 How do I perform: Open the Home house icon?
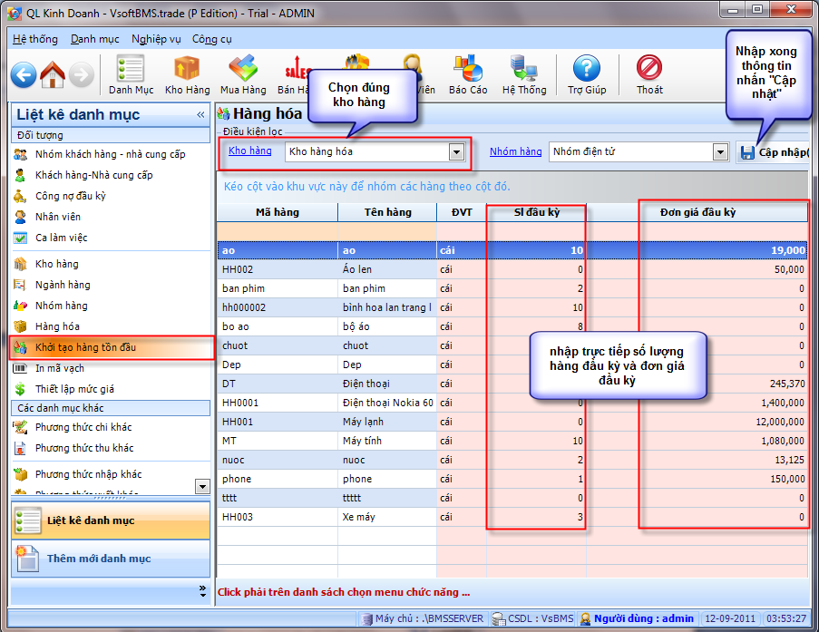[x=53, y=74]
